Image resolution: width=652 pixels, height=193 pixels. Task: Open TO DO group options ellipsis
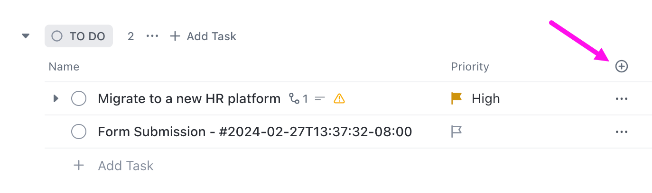tap(152, 36)
